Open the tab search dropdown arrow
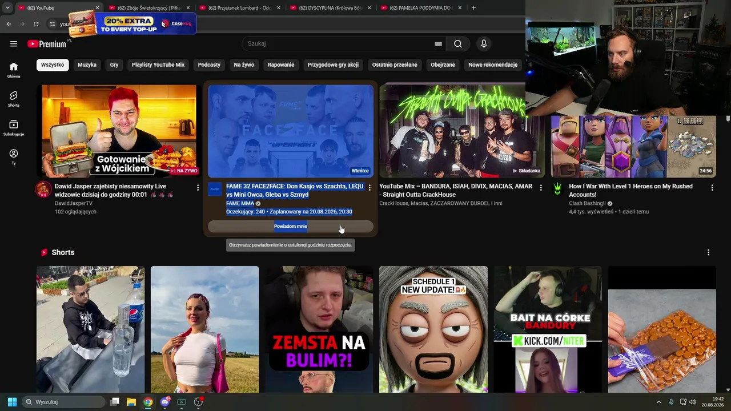This screenshot has width=731, height=411. pos(7,8)
